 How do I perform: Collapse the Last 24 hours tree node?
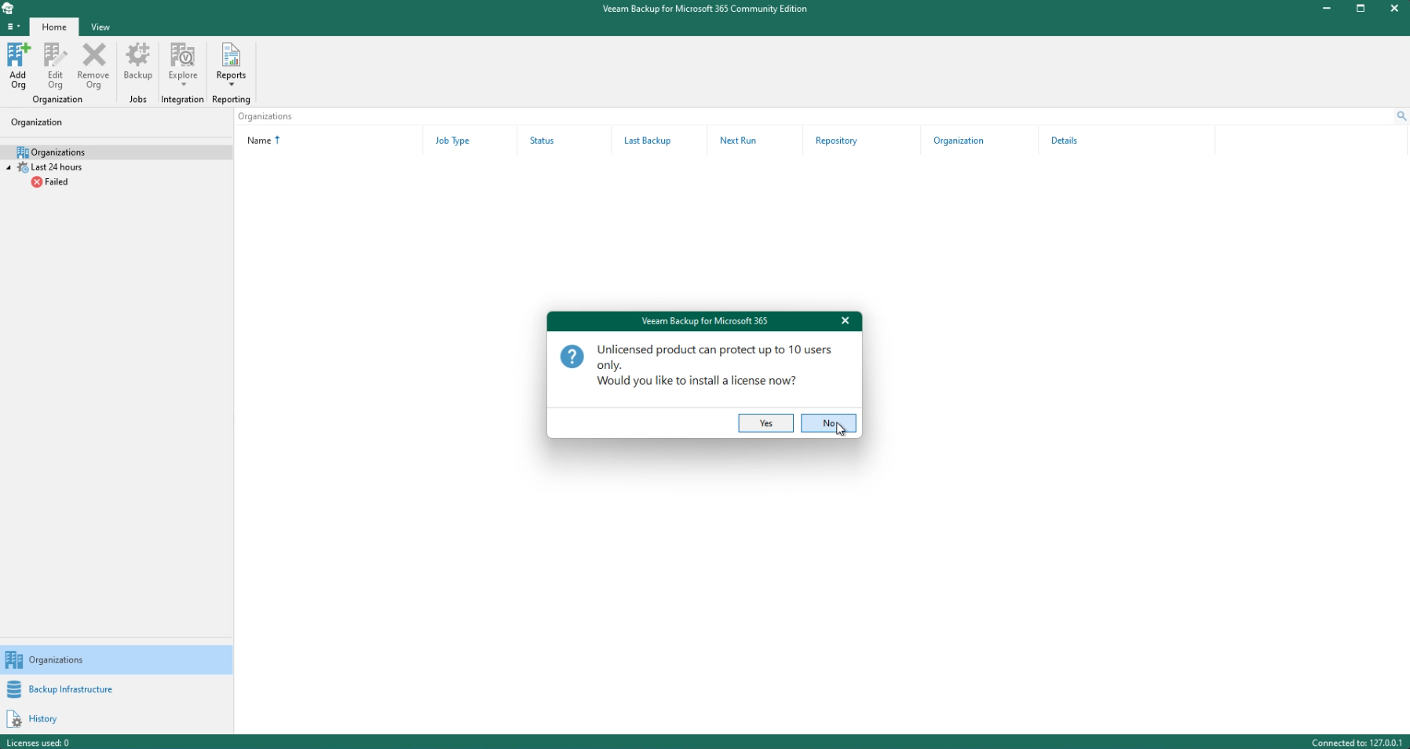(x=8, y=167)
